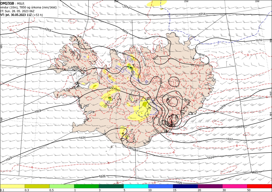The image size is (272, 192).
Task: Click the '(+53 h)' forecast offset text
Action: pyautogui.click(x=38, y=15)
